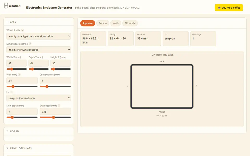Click the envelope 96.8 × 68.8 × 34.8 card
Screen dimensions: 250x156
click(x=93, y=39)
